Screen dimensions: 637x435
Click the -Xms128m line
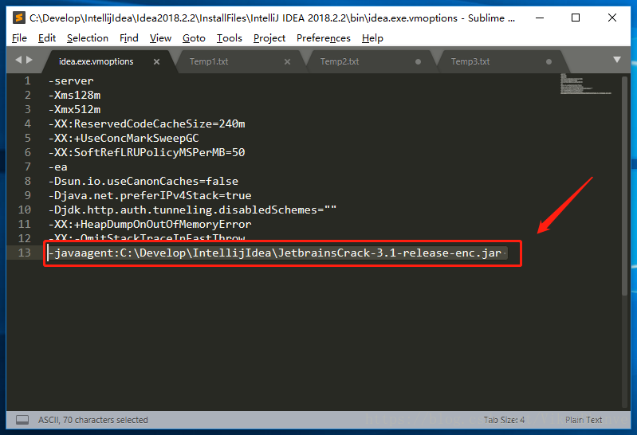pyautogui.click(x=74, y=95)
